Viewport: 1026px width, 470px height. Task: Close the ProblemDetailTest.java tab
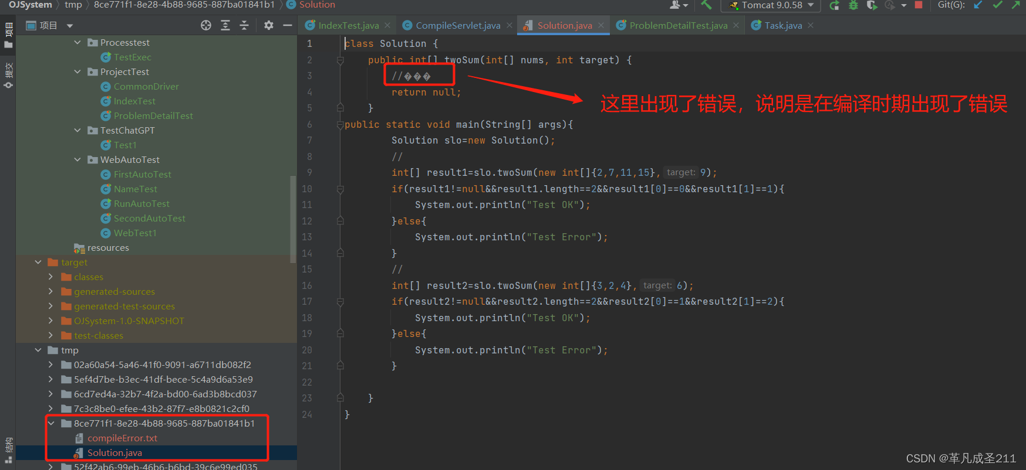coord(736,25)
